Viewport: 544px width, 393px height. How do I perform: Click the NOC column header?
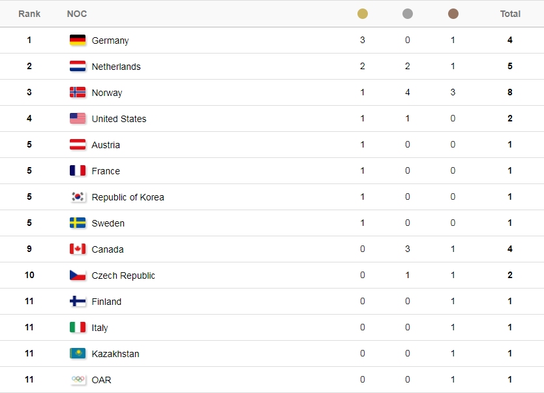[x=77, y=14]
